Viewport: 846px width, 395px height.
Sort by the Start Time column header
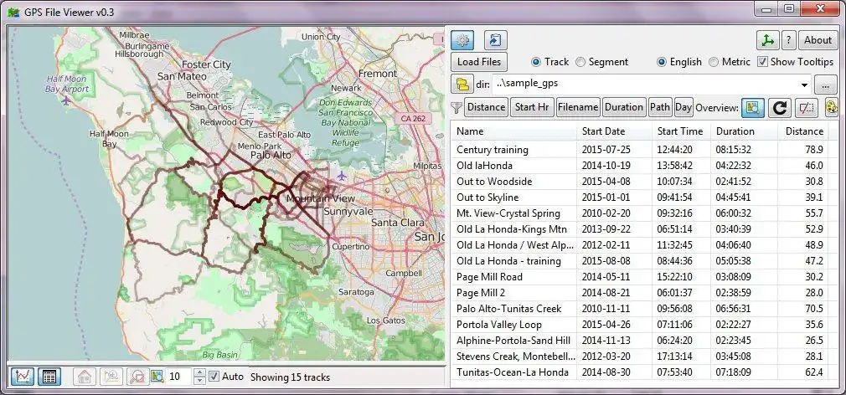682,131
